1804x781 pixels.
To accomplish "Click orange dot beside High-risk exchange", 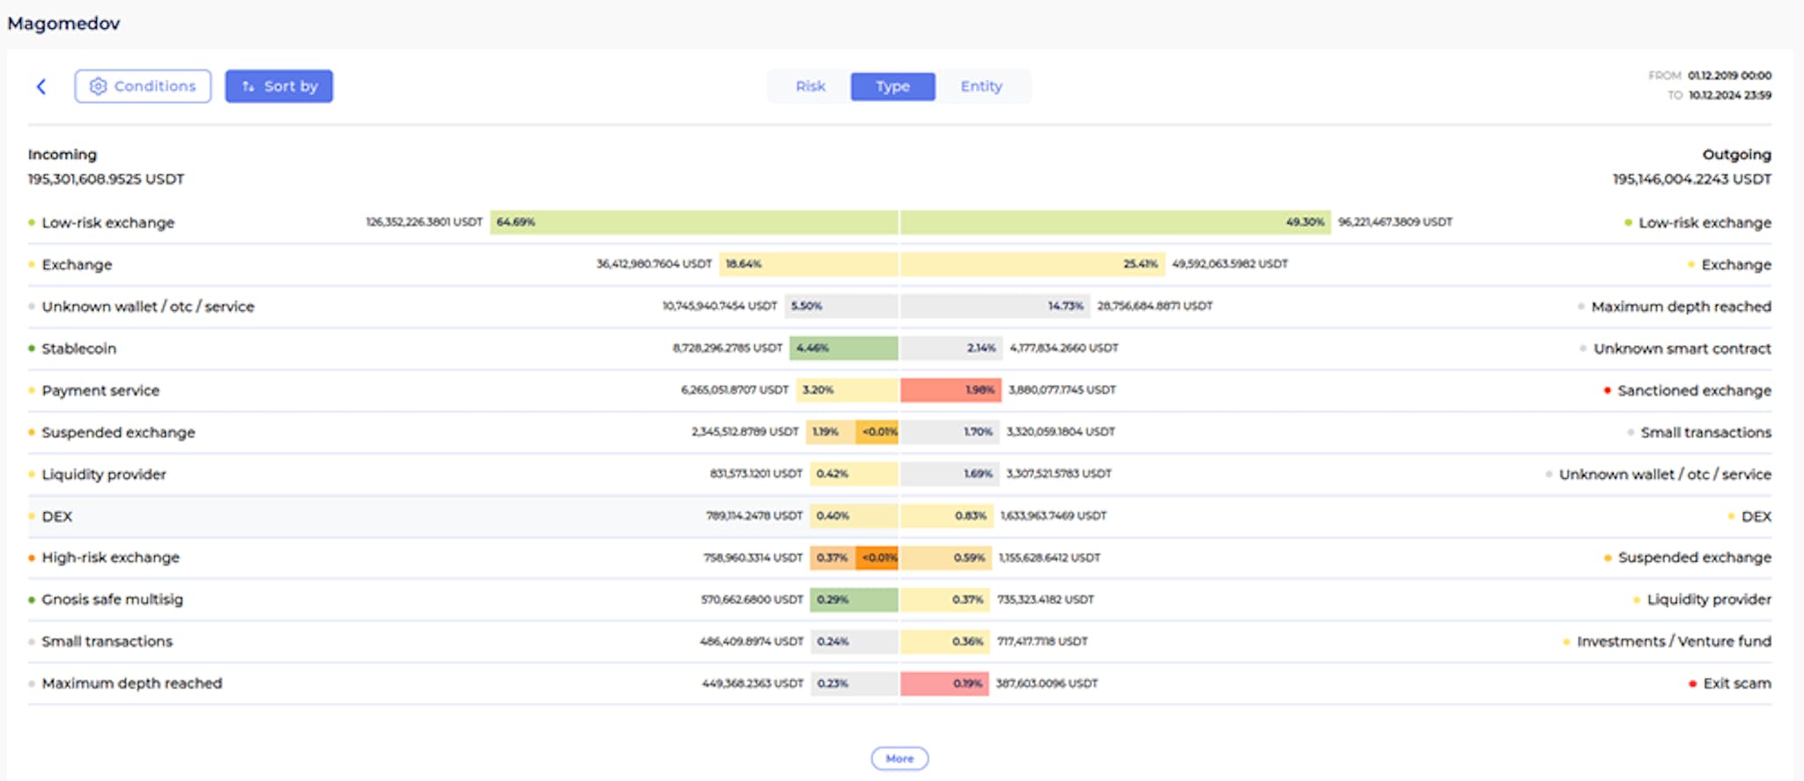I will coord(32,557).
